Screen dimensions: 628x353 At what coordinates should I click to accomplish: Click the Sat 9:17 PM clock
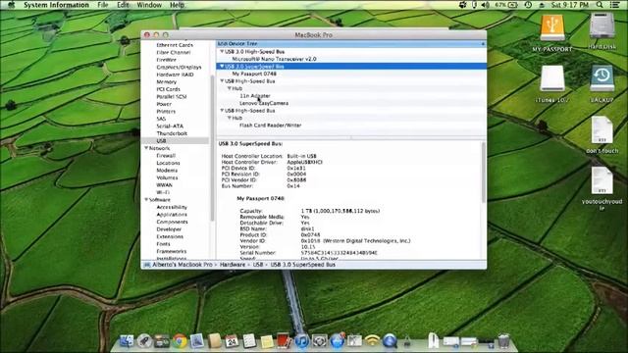tap(569, 5)
